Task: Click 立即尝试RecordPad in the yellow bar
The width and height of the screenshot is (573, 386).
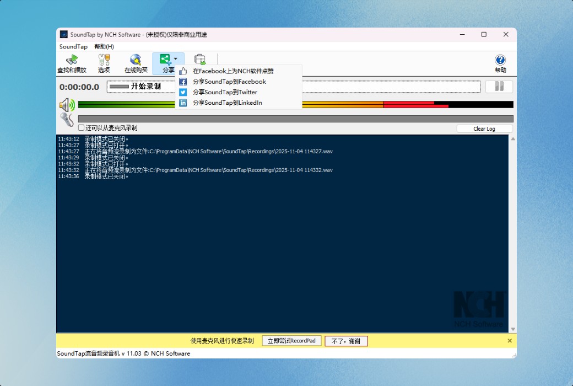Action: pyautogui.click(x=291, y=341)
